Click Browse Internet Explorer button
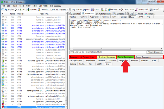The image size is (164, 109). pos(113,10)
